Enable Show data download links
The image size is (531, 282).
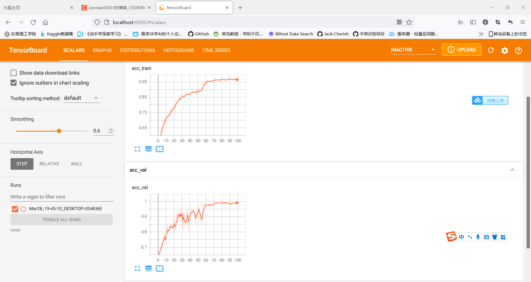(13, 73)
